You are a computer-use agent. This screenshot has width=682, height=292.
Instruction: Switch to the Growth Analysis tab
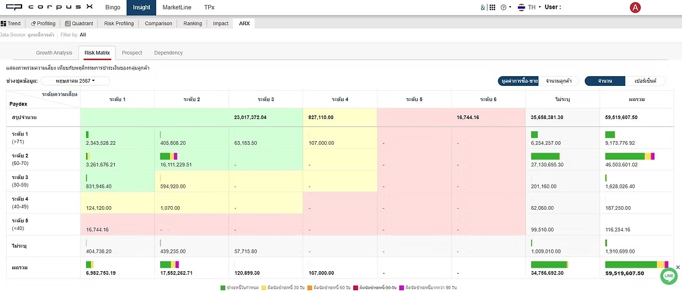pos(54,53)
